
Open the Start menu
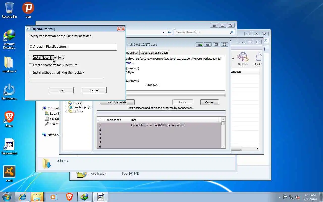[x=7, y=197]
